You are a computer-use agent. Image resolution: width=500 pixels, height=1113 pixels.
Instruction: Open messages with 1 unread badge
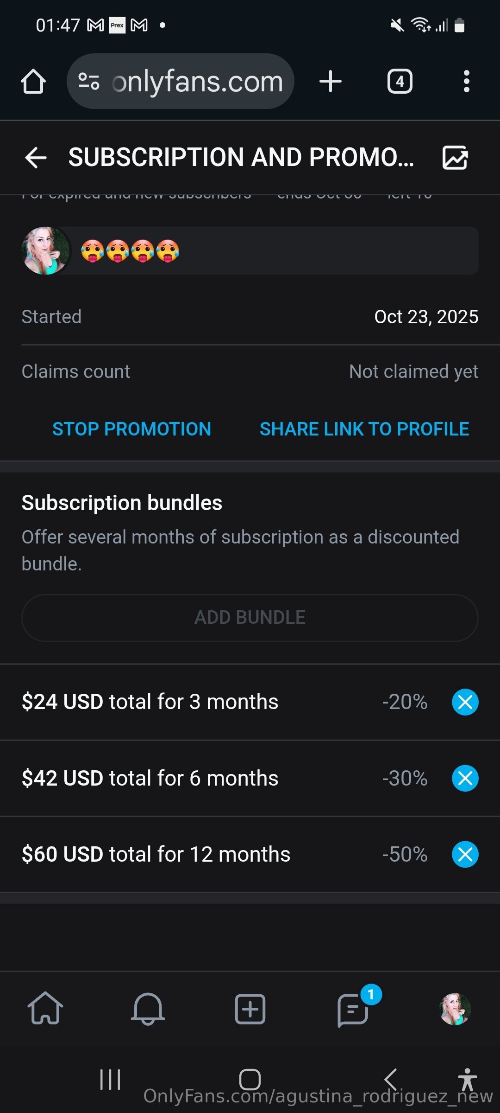(353, 1009)
